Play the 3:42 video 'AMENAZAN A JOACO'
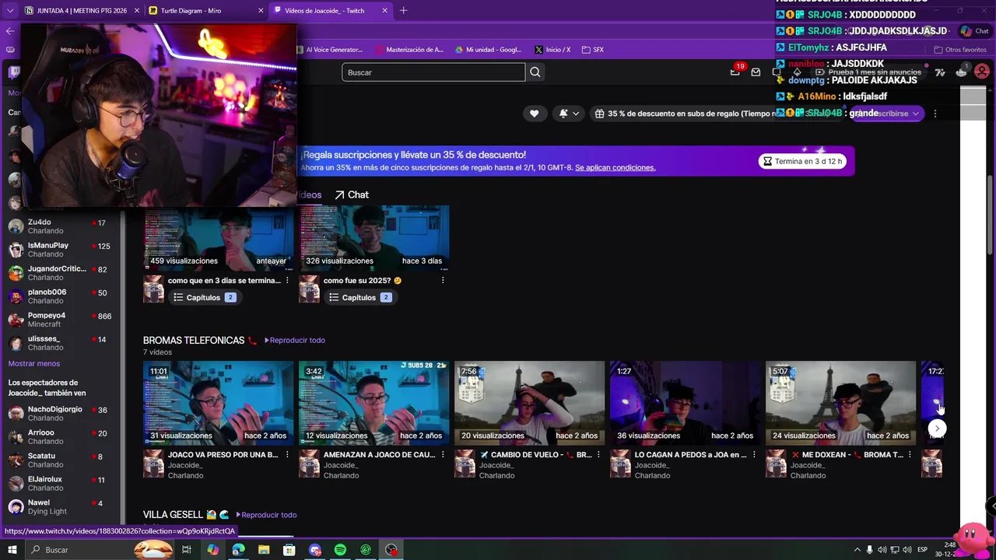This screenshot has height=560, width=996. point(373,403)
